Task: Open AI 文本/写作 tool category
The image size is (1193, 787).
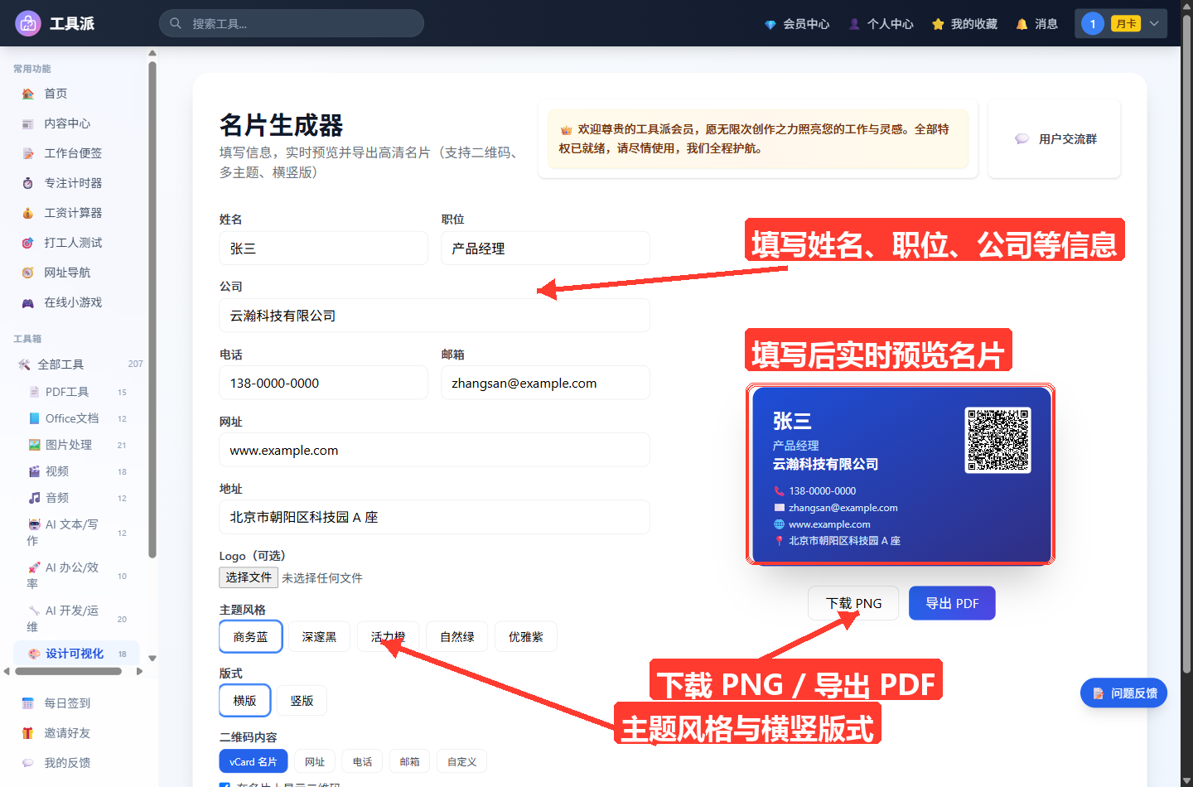Action: [x=76, y=533]
